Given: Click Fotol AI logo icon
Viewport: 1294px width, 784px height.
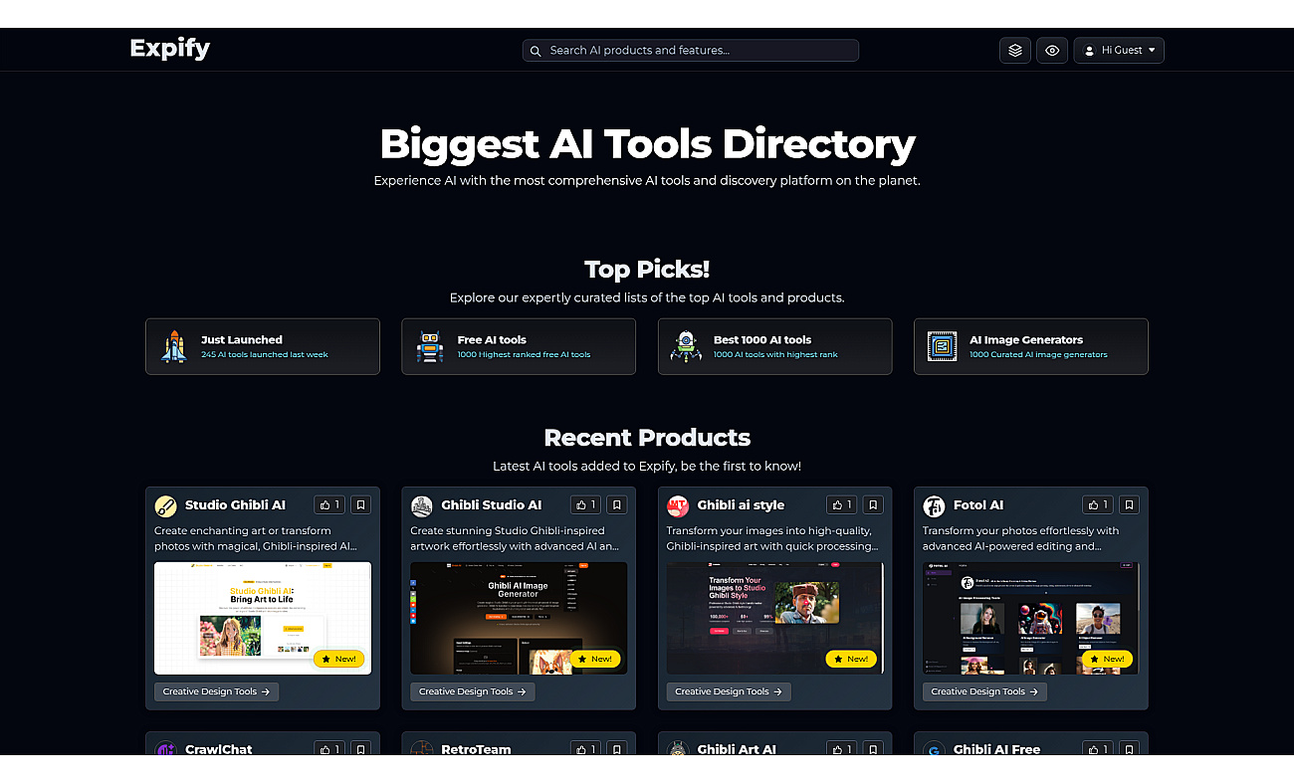Looking at the screenshot, I should [934, 505].
